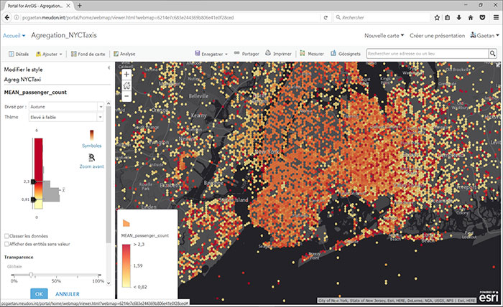Click Créer une présentation
Screen dimensions: 503x307
(437, 36)
